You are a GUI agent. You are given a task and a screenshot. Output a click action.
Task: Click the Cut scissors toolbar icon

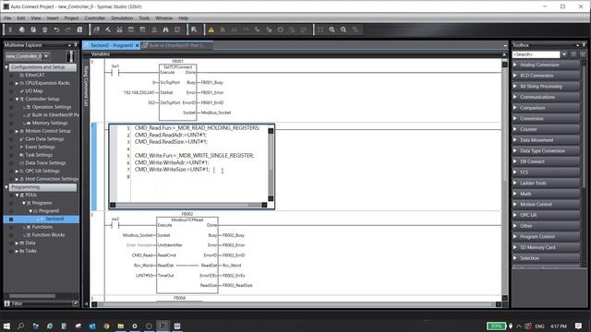click(x=10, y=30)
